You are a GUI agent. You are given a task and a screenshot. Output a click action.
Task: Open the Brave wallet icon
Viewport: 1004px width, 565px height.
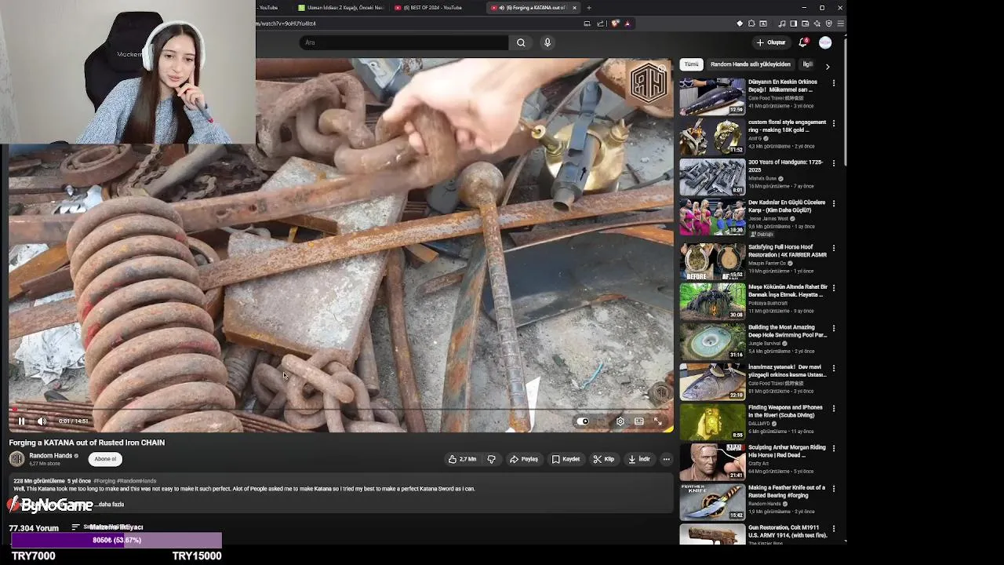coord(806,24)
